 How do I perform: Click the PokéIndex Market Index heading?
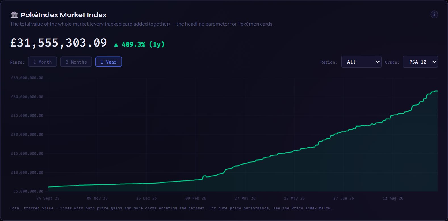pos(64,15)
